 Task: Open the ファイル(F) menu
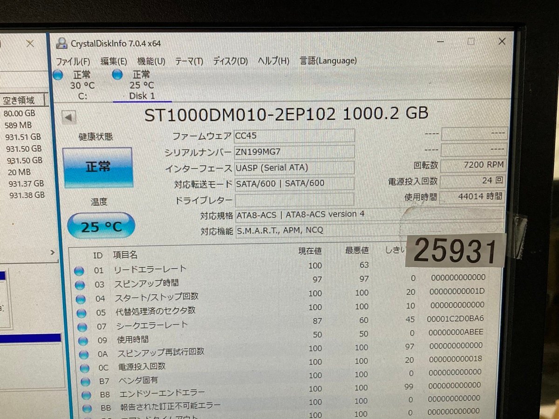click(x=73, y=61)
